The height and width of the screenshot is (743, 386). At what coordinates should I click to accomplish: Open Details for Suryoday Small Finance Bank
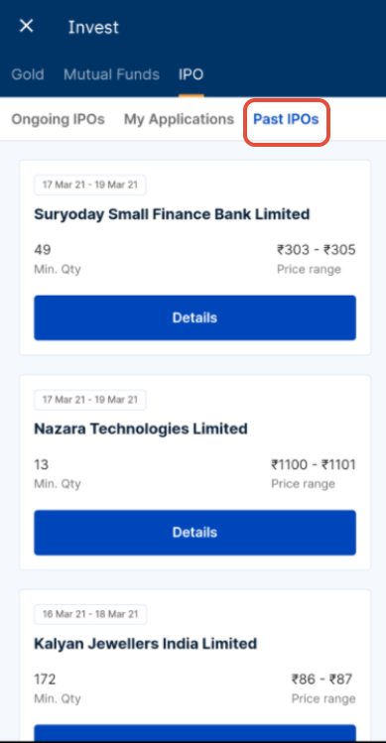click(x=194, y=317)
